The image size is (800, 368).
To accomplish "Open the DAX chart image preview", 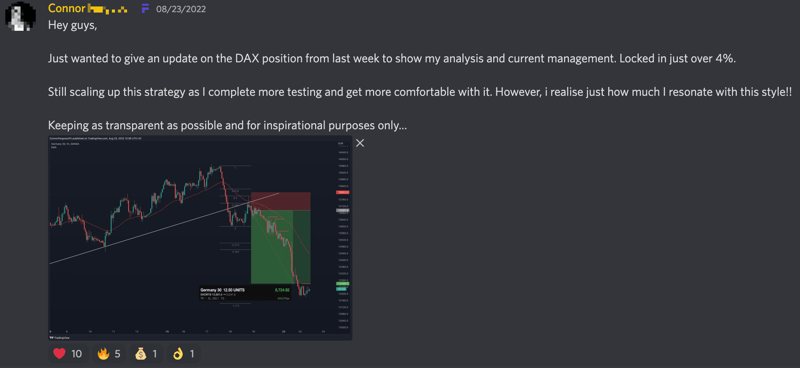I will coord(200,238).
